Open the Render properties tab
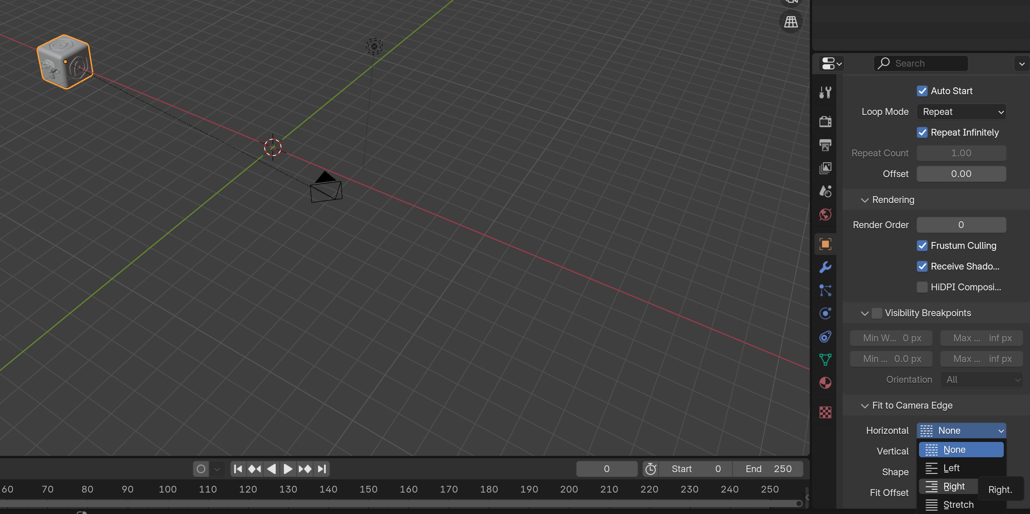The image size is (1030, 514). point(825,121)
